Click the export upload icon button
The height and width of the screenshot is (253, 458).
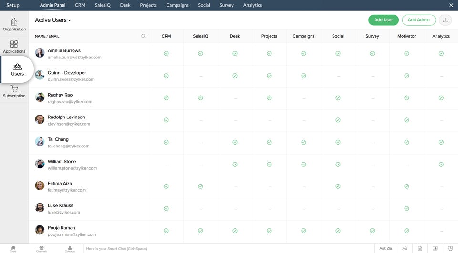coord(445,20)
